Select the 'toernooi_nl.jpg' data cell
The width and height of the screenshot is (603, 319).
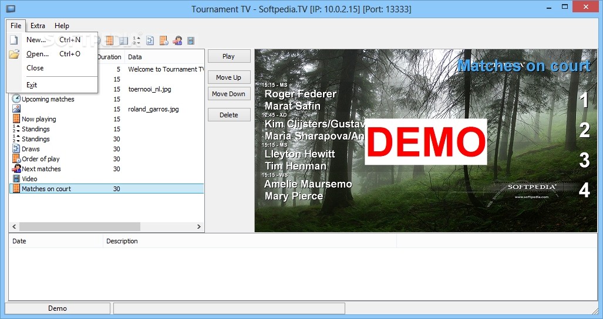[x=150, y=89]
